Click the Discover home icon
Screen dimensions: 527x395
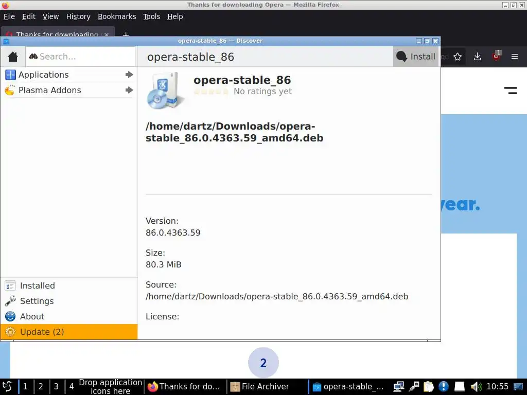(13, 57)
